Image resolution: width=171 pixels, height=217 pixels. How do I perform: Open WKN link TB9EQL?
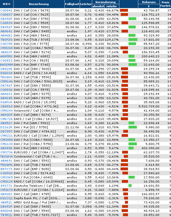click(x=6, y=215)
